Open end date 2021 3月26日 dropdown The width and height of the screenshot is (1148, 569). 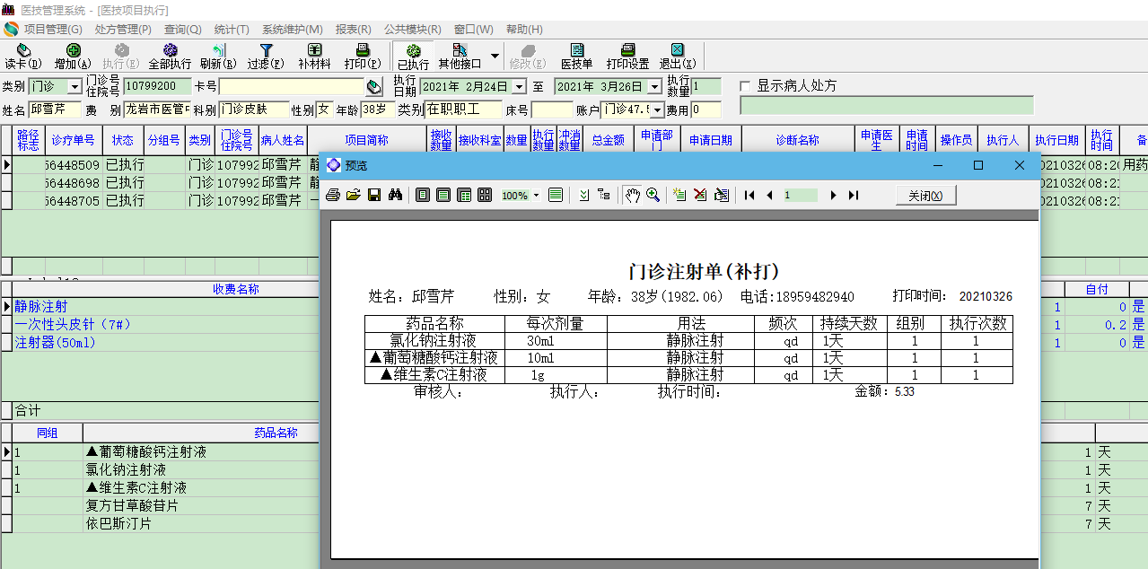point(654,87)
